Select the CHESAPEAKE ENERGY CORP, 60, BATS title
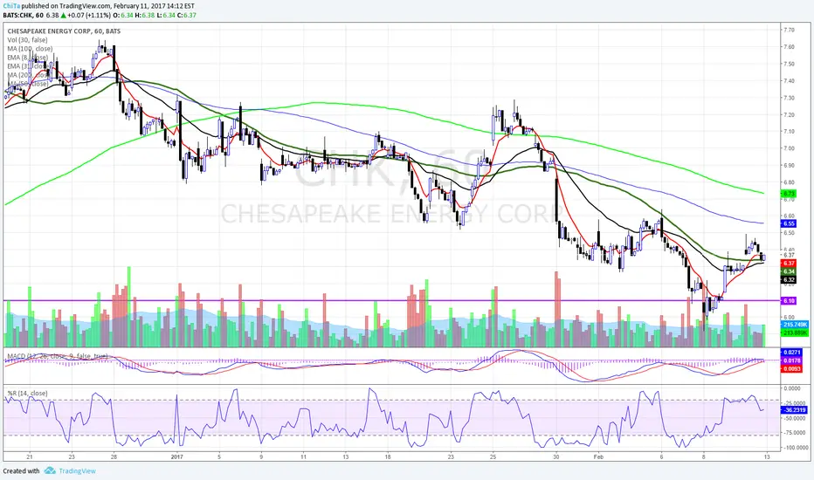 (x=64, y=31)
